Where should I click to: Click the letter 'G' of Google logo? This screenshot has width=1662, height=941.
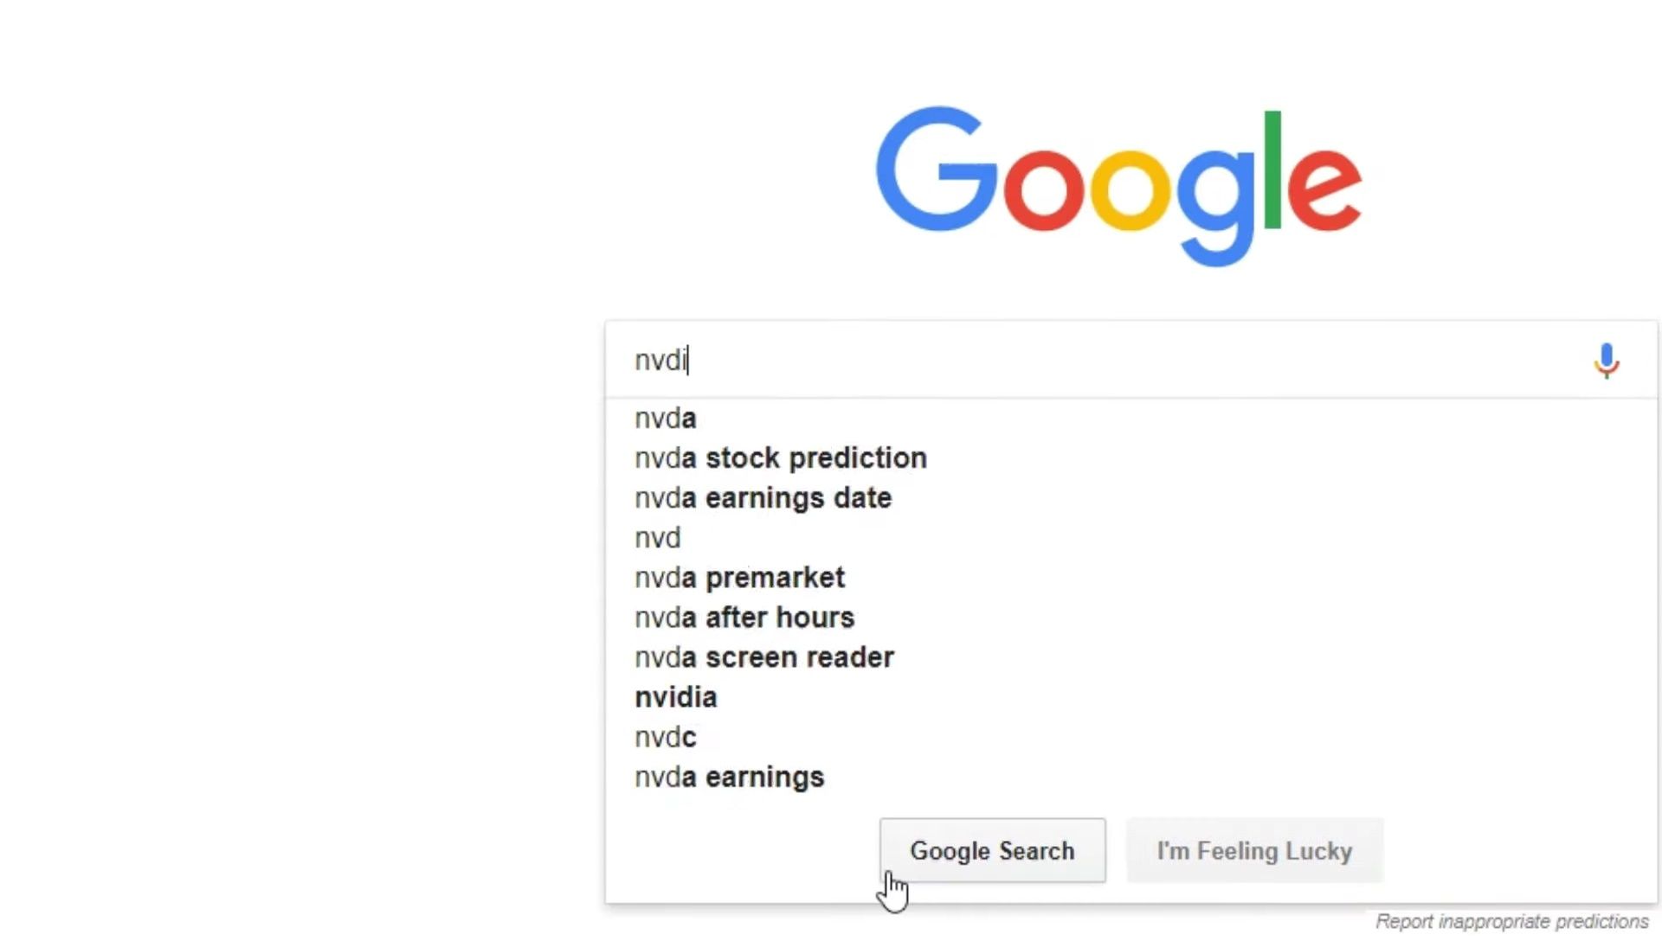pos(937,169)
